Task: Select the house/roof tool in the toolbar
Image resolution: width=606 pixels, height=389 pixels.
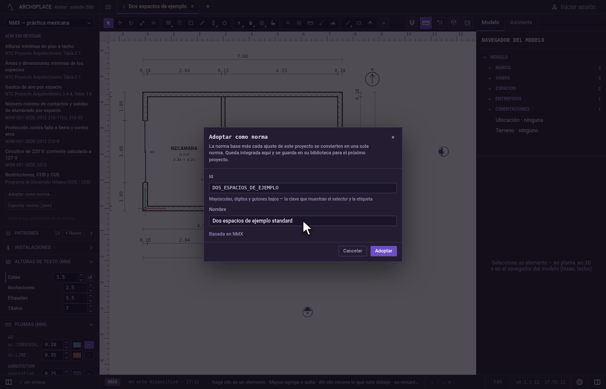Action: [225, 23]
